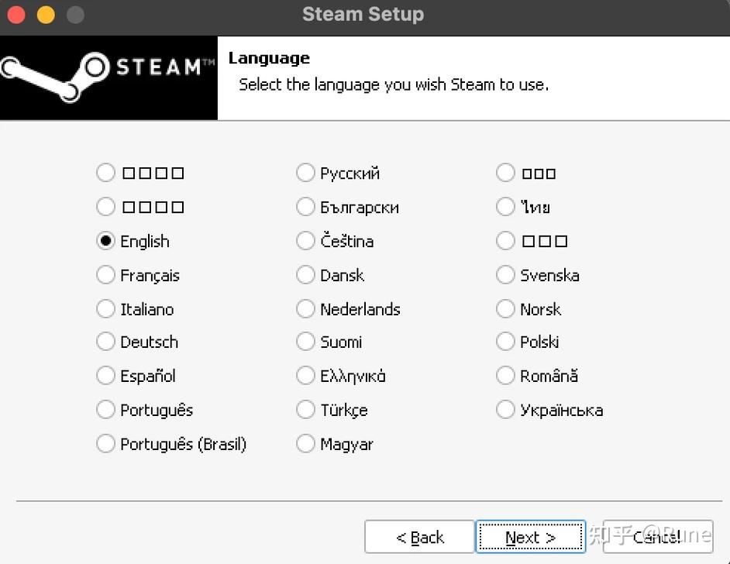Cancel the Steam setup
The image size is (730, 564).
[657, 537]
